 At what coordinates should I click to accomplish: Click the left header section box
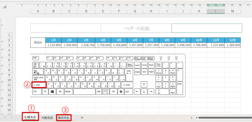65,28
